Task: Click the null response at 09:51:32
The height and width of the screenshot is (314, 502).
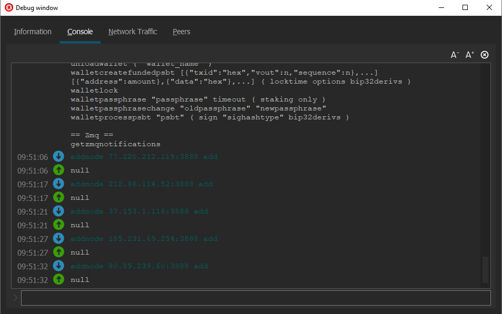Action: 80,280
